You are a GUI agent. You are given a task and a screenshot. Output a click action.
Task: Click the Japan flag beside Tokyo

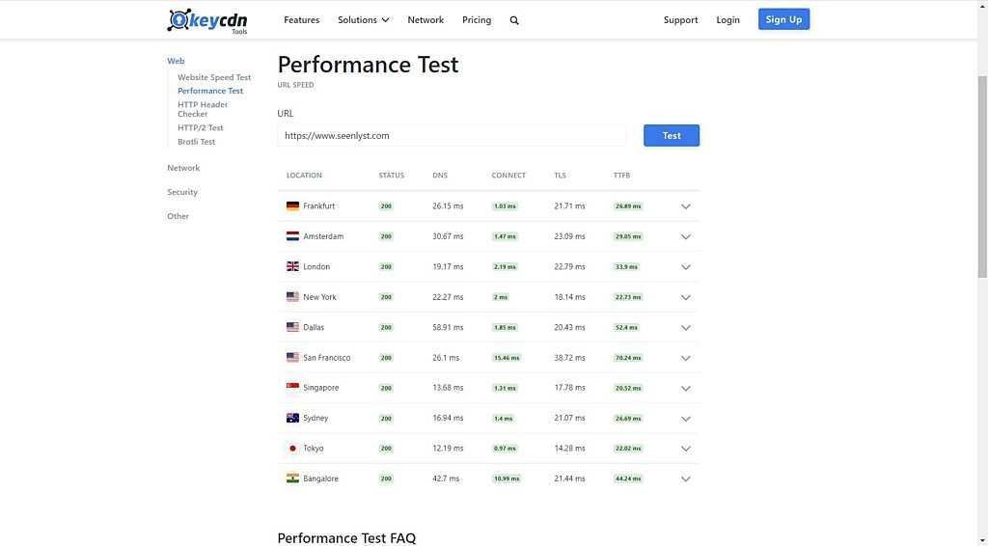(292, 448)
